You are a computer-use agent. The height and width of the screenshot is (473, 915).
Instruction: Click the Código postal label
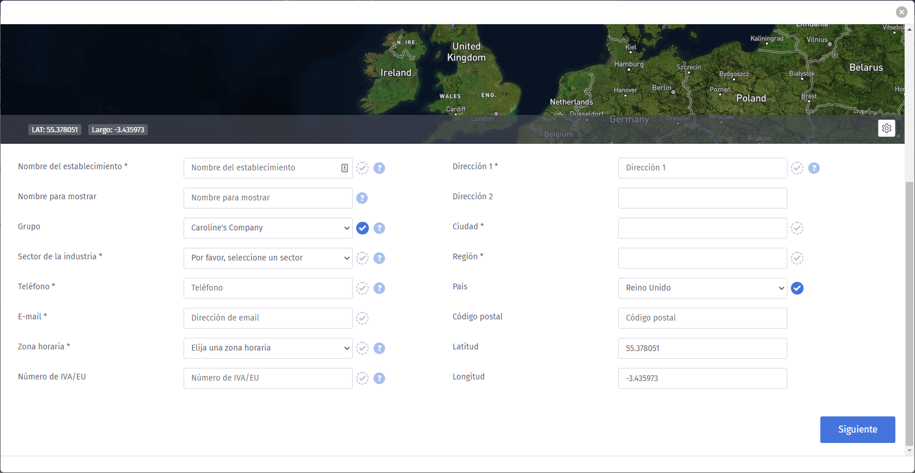point(477,316)
